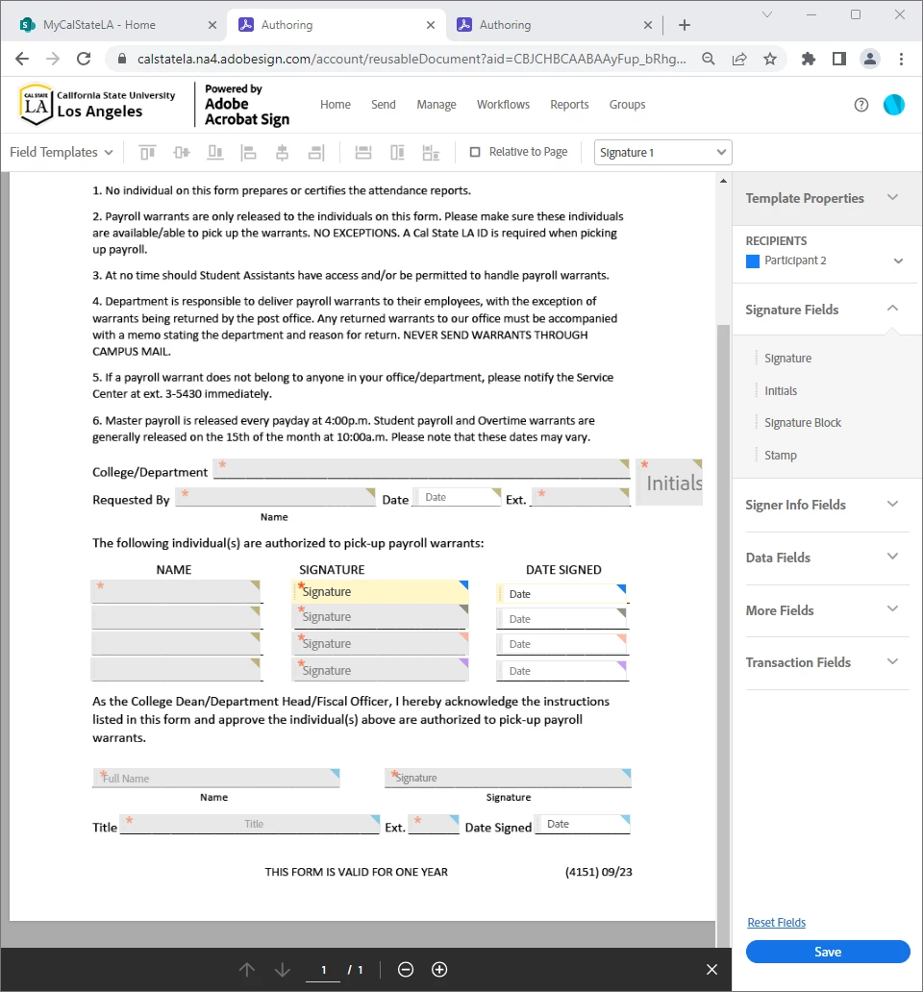The image size is (923, 992).
Task: Close the MyCalStateLA - Home tab
Action: click(212, 25)
